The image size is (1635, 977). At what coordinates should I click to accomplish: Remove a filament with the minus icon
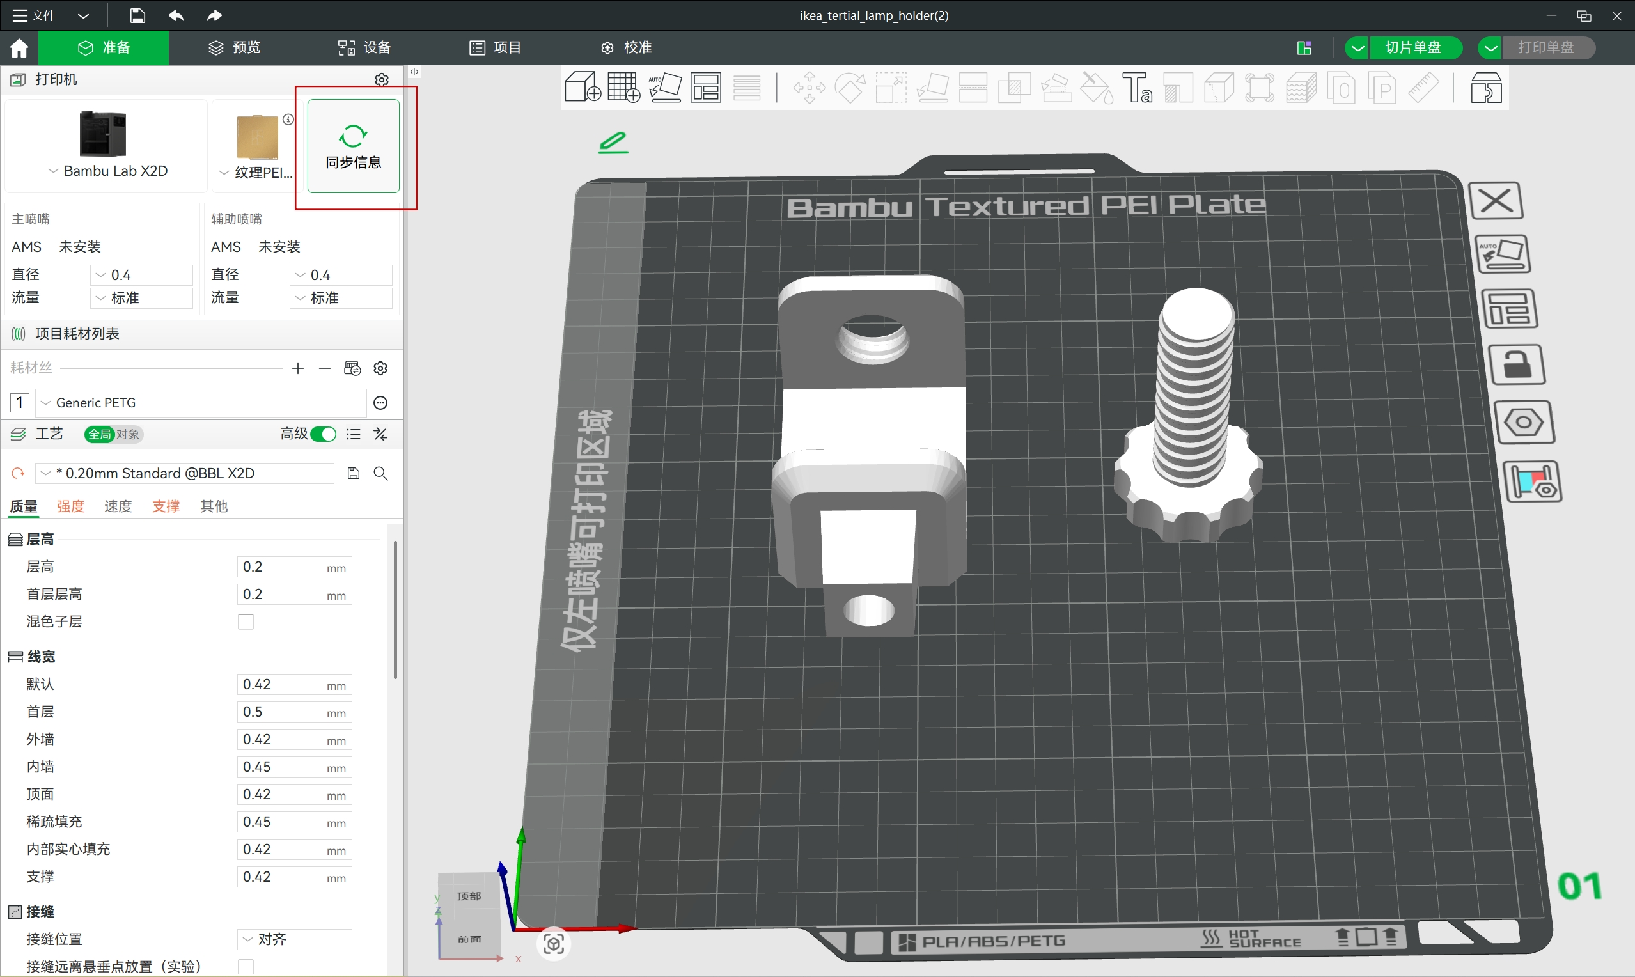(x=324, y=368)
